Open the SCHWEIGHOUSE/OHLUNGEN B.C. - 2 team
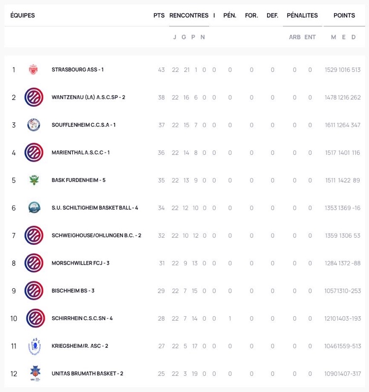Screen dimensions: 369x392 97,235
